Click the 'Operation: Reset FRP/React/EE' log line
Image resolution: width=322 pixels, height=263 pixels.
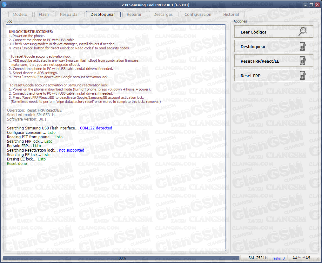point(34,110)
